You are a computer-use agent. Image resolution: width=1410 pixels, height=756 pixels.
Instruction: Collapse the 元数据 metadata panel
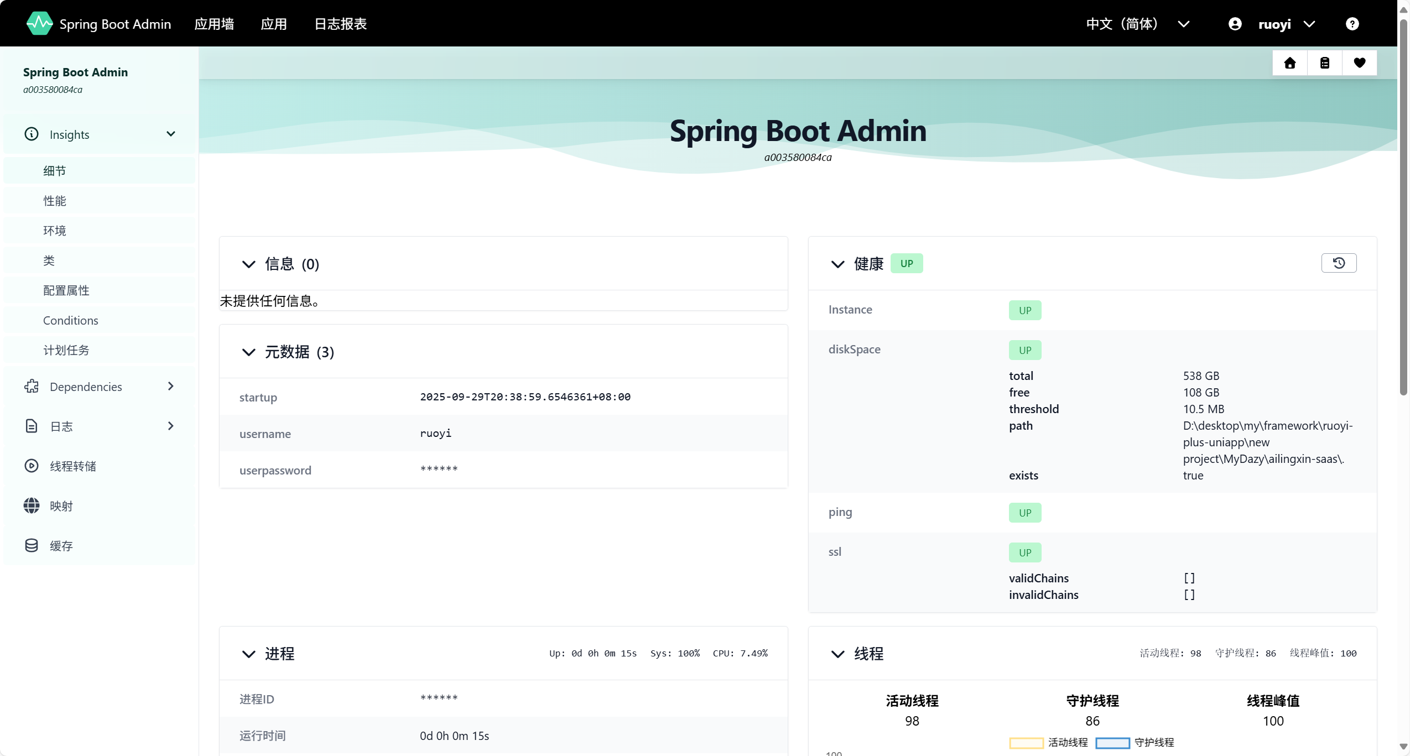pos(248,352)
